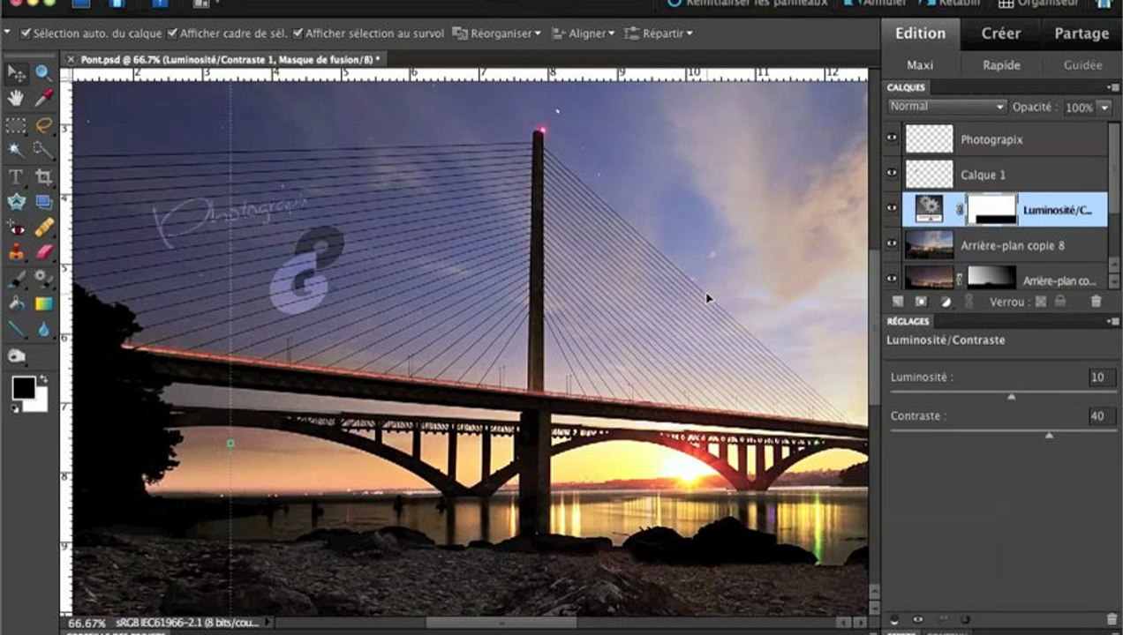
Task: Select the Crop tool
Action: pos(43,176)
